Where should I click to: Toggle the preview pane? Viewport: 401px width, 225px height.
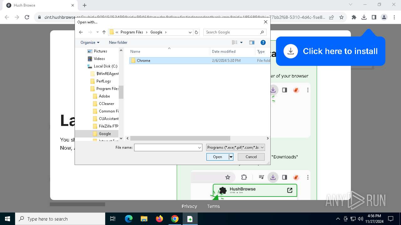click(252, 42)
